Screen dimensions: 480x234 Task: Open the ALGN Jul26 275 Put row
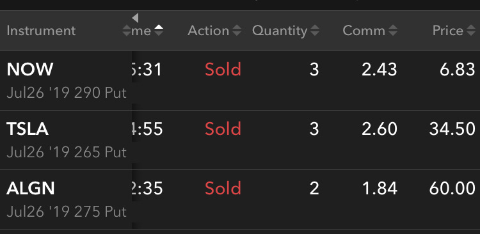[240, 199]
